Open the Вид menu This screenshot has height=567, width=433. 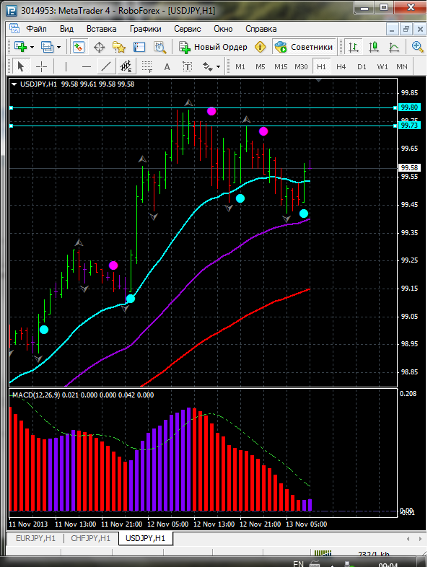click(x=66, y=29)
